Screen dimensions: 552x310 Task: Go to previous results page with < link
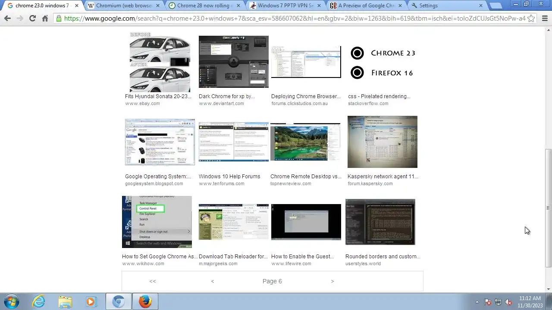click(212, 281)
